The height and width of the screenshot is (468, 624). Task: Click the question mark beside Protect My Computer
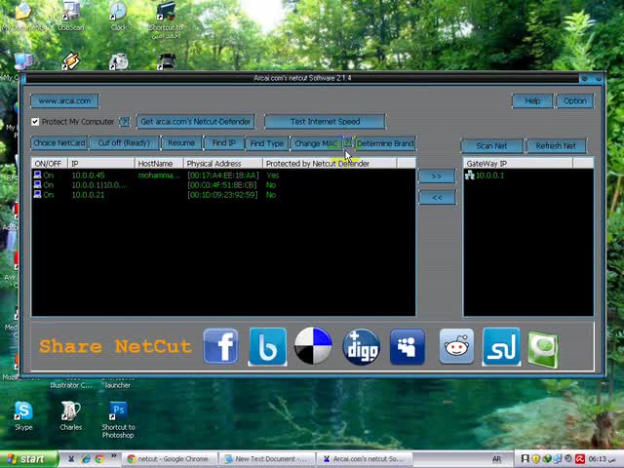125,122
